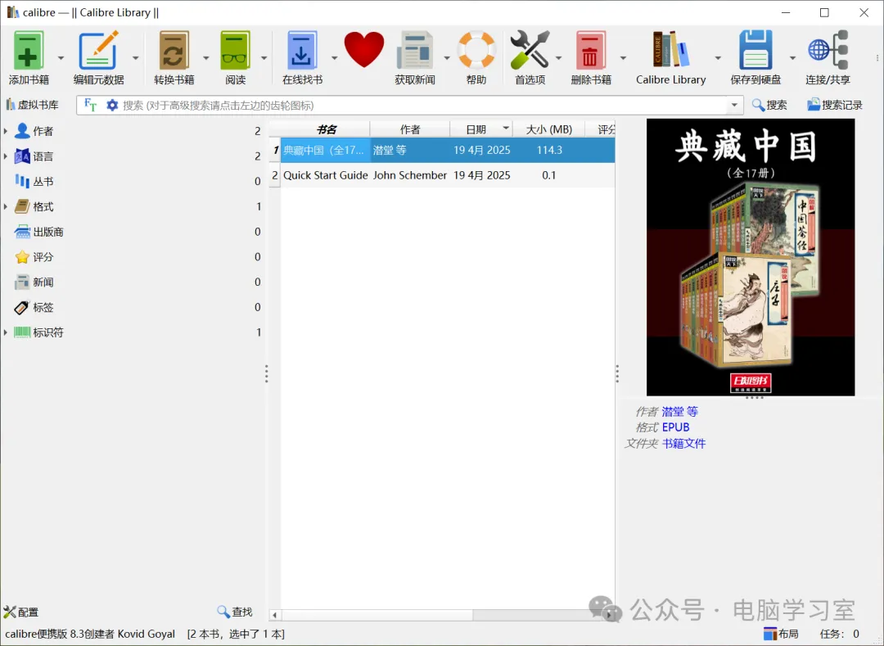Select the Series (丛书) category

[x=43, y=182]
